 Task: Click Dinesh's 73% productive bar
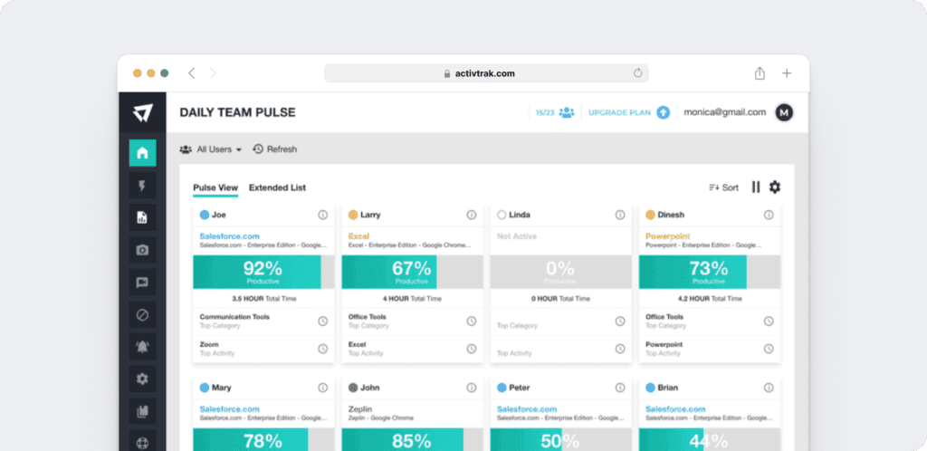tap(710, 272)
